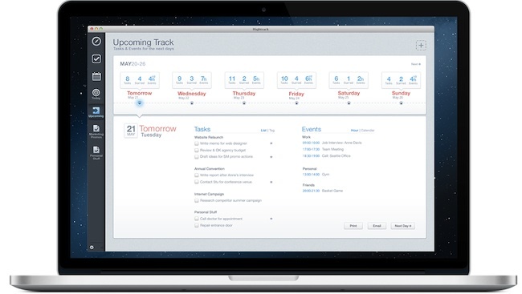This screenshot has height=294, width=522.
Task: Select Friday timeline marker
Action: [296, 103]
